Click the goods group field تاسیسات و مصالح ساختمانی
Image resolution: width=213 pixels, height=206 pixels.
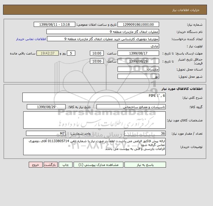(131, 107)
